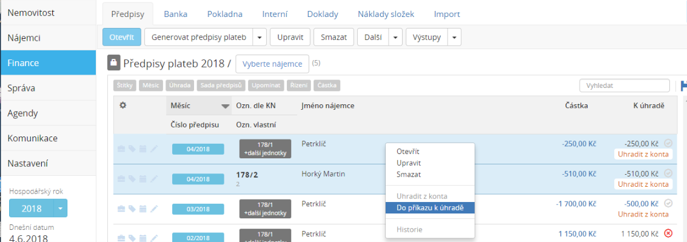
Task: Click calendar icon in the 03/2018 row
Action: [142, 209]
